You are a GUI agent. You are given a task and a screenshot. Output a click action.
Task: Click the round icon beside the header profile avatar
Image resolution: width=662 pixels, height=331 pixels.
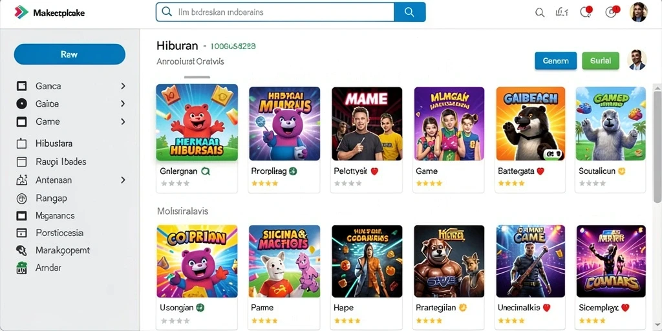(x=612, y=12)
